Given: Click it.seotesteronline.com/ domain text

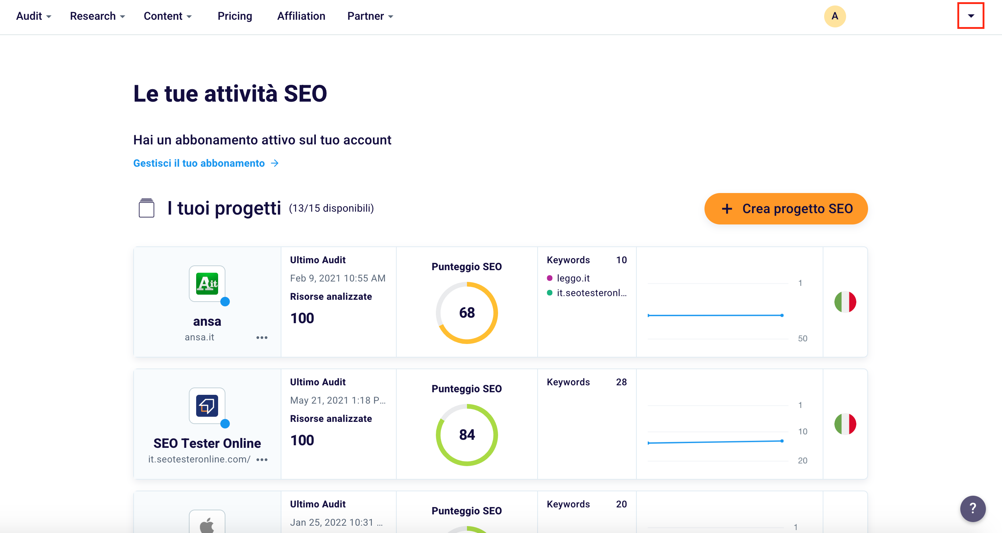Looking at the screenshot, I should 199,459.
